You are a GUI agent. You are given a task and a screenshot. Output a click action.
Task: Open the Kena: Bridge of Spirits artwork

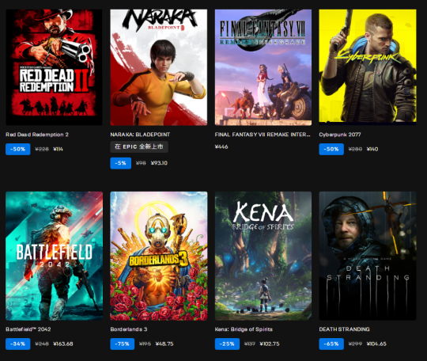(x=263, y=256)
